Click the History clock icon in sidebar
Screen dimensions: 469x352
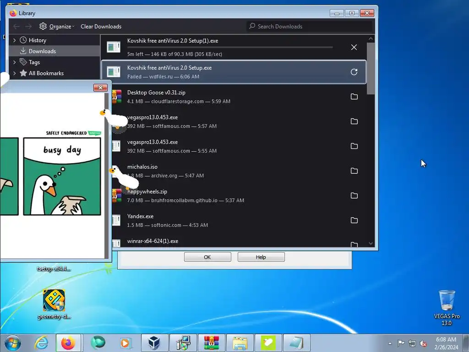pyautogui.click(x=23, y=40)
